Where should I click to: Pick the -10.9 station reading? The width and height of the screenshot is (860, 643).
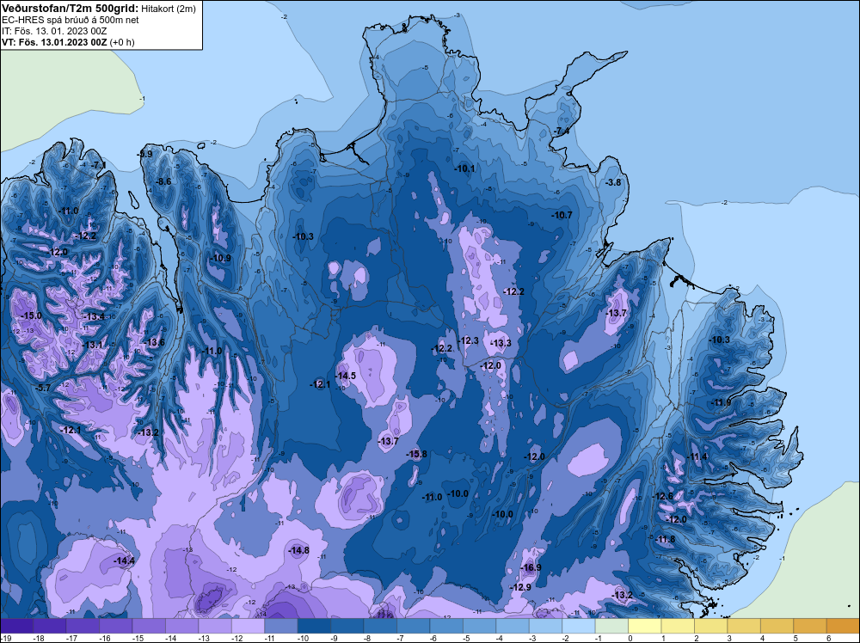(x=221, y=258)
